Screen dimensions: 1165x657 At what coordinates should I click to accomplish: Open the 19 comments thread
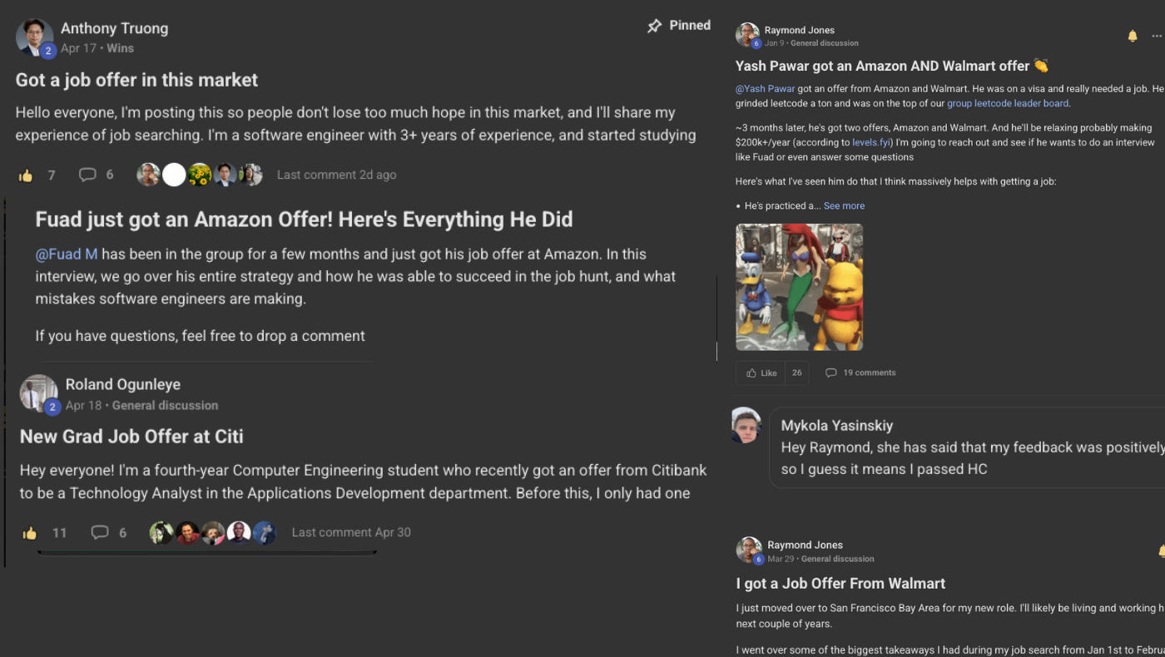[x=860, y=373]
